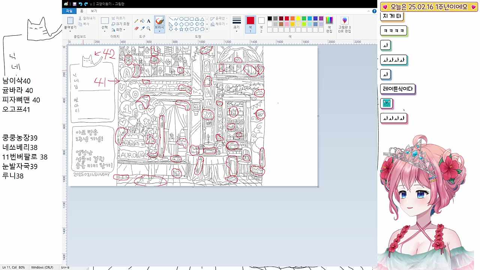This screenshot has width=480, height=270.
Task: Open the Resize (크기 조정) dialog
Action: [120, 24]
